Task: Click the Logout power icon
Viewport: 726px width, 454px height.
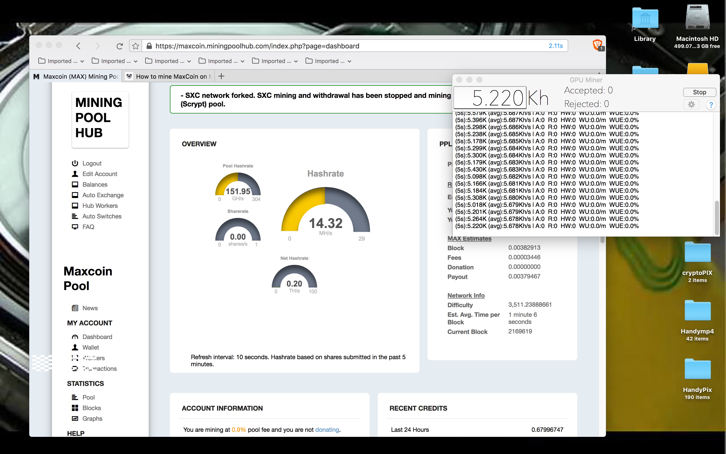Action: coord(75,163)
